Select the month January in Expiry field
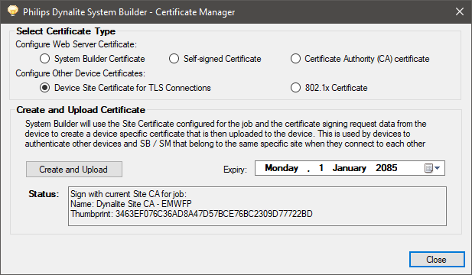 [x=349, y=168]
